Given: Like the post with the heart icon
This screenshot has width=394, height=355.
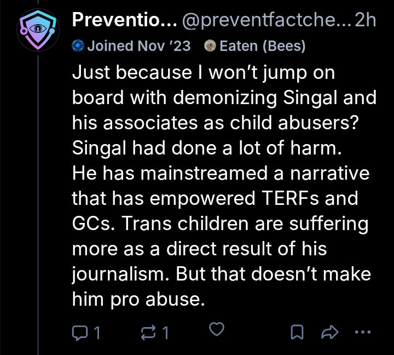Looking at the screenshot, I should 217,330.
